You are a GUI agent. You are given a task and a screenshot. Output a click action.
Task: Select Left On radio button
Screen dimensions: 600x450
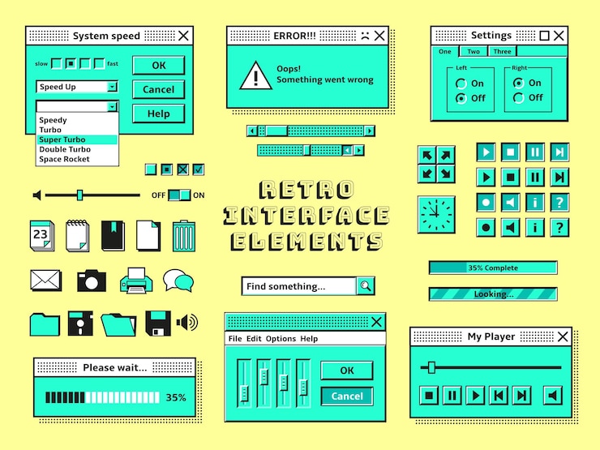pos(461,84)
